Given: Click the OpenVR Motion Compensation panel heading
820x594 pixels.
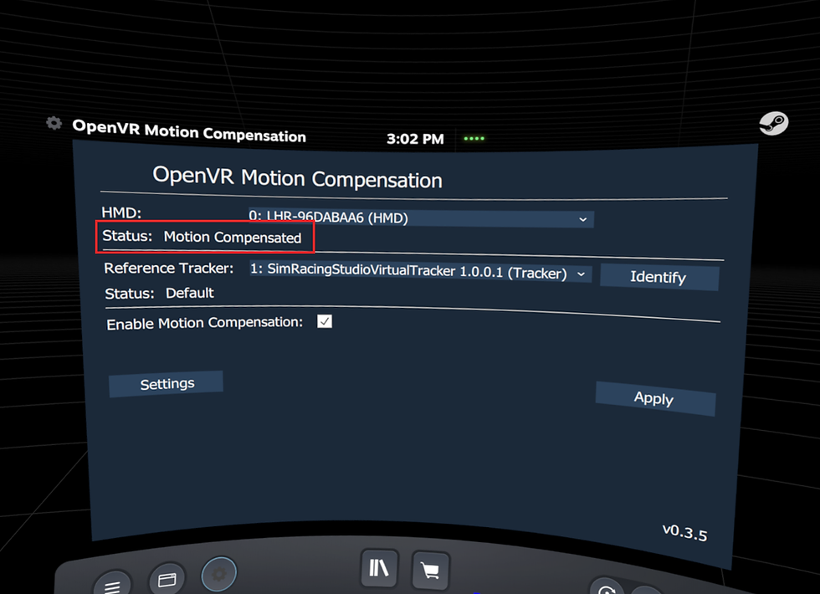Looking at the screenshot, I should point(297,177).
